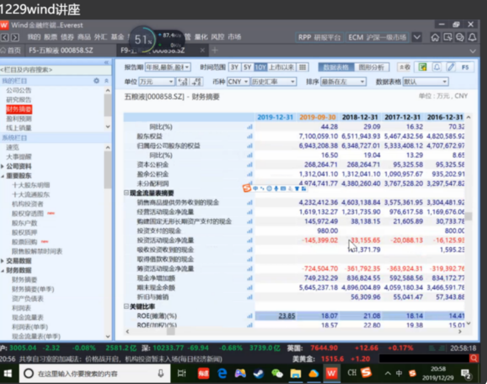
Task: Click the screen share icon in top toolbar
Action: point(448,37)
